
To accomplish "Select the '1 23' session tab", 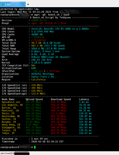I will (13, 4).
